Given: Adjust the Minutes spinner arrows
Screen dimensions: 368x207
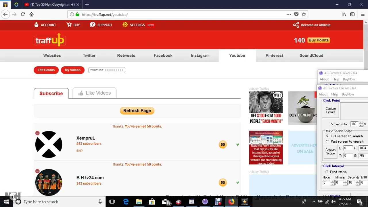Looking at the screenshot, I should point(345,183).
